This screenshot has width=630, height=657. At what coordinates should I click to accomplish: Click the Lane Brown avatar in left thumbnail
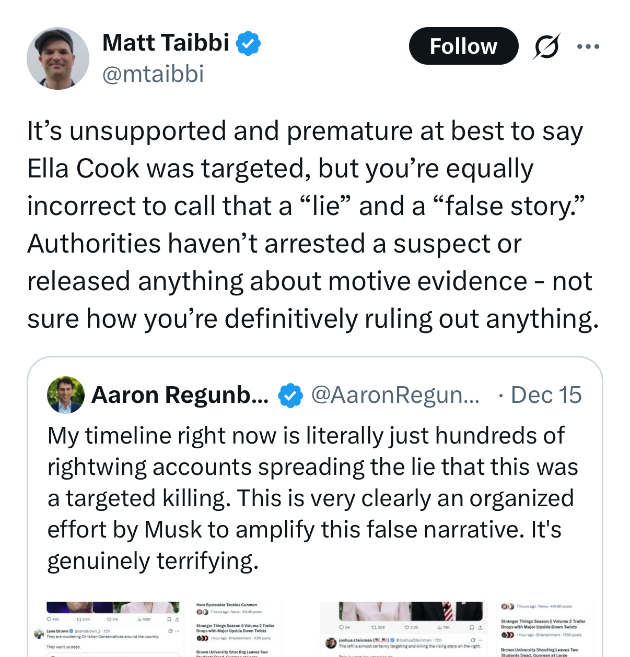[x=39, y=634]
